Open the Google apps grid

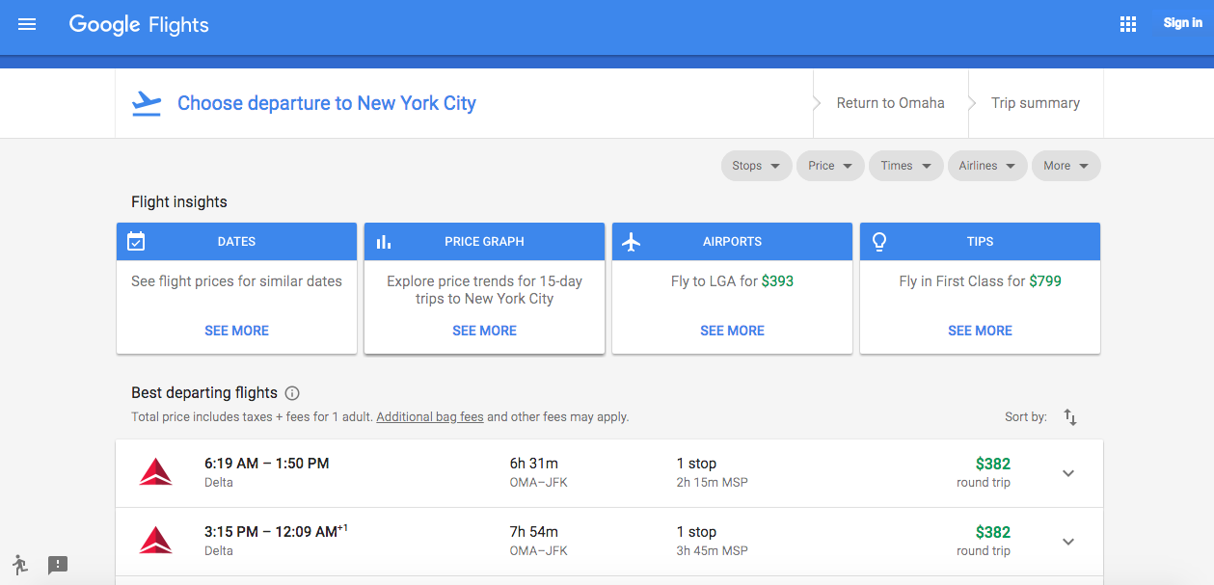coord(1128,24)
